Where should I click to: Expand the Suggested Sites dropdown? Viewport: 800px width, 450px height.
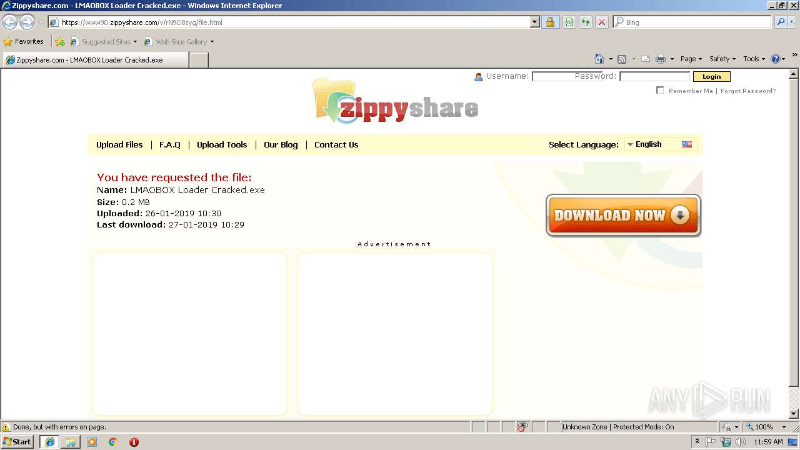[x=135, y=42]
